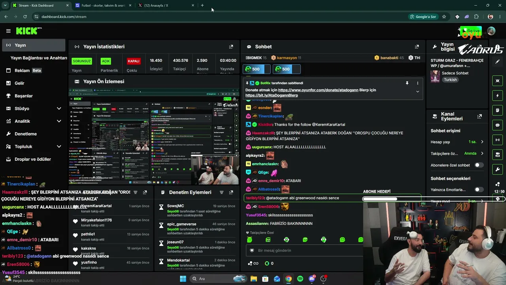506x285 pixels.
Task: Click the pathlio1 follower entry
Action: click(x=111, y=237)
